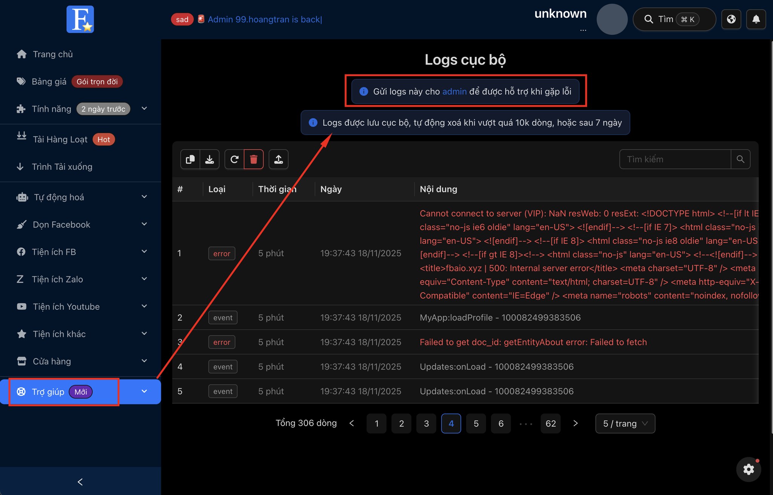Expand Tiện ích Youtube submenu
This screenshot has height=495, width=773.
tap(80, 306)
